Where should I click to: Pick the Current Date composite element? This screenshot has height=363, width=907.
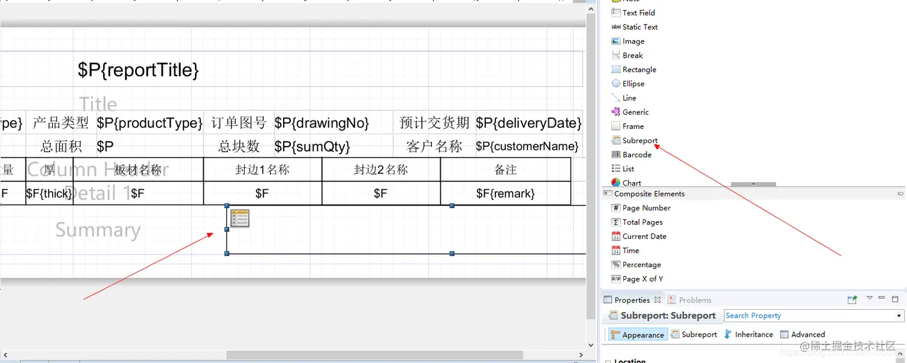pyautogui.click(x=639, y=237)
